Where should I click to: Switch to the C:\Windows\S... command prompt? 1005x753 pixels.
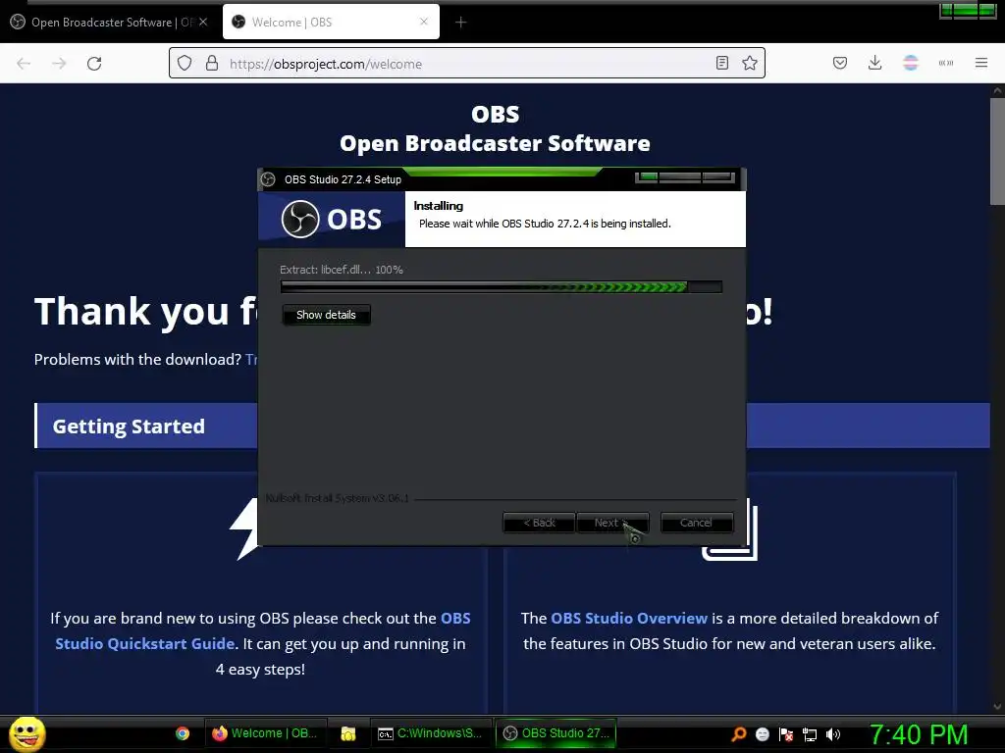430,733
